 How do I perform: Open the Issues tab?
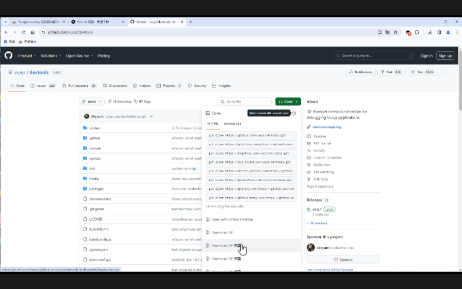point(43,86)
